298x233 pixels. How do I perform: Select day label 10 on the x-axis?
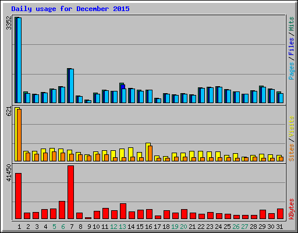coord(96,227)
